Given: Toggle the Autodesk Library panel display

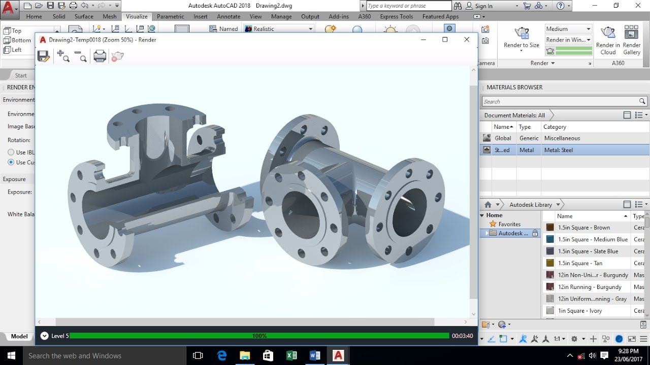Looking at the screenshot, I should point(627,205).
